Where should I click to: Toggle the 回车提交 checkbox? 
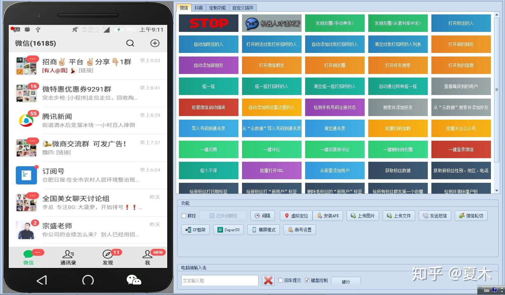[x=281, y=280]
